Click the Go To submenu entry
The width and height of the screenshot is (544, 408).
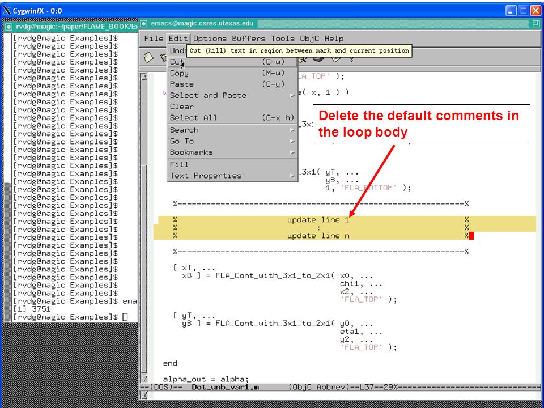(232, 141)
